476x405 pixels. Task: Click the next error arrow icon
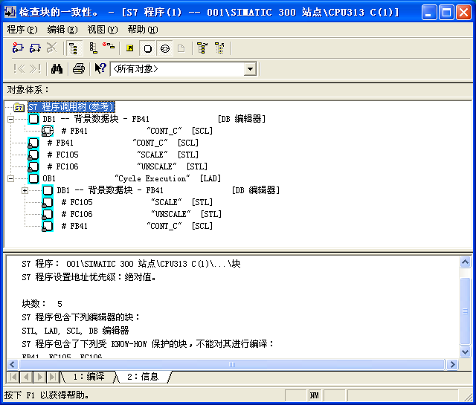(35, 69)
